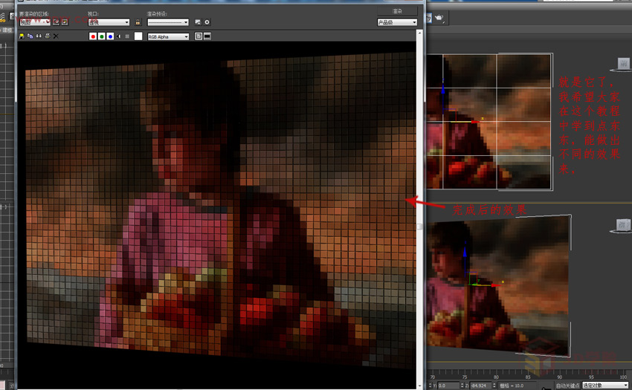Click scrollbar up arrow in render window
Image resolution: width=632 pixels, height=390 pixels.
coord(419,32)
